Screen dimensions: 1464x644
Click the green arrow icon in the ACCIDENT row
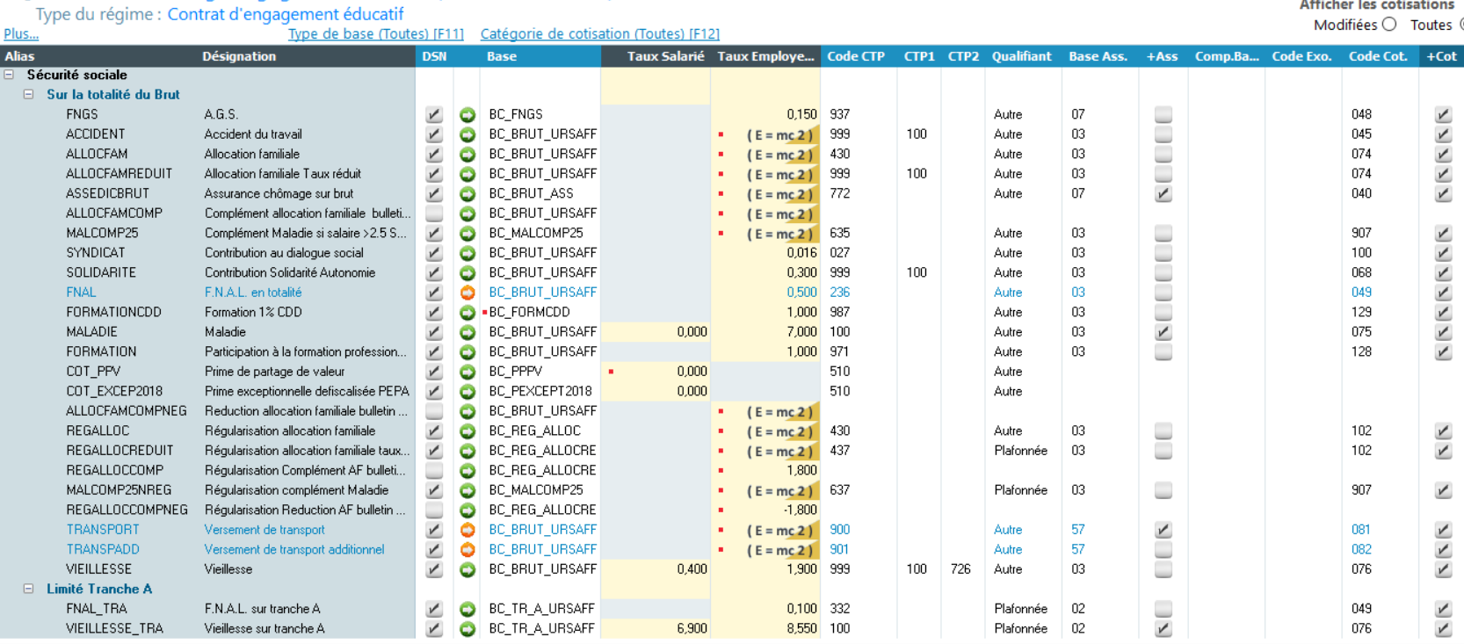coord(467,134)
